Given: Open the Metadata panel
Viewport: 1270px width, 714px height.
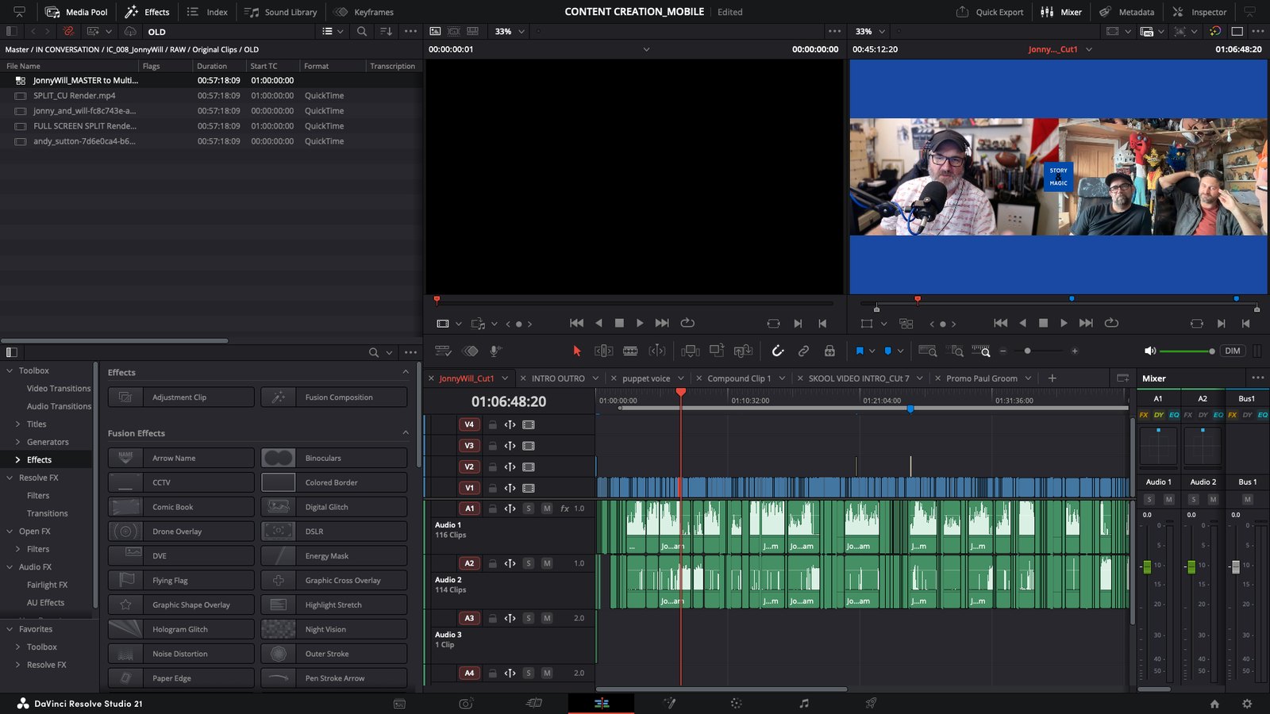Looking at the screenshot, I should (x=1126, y=12).
